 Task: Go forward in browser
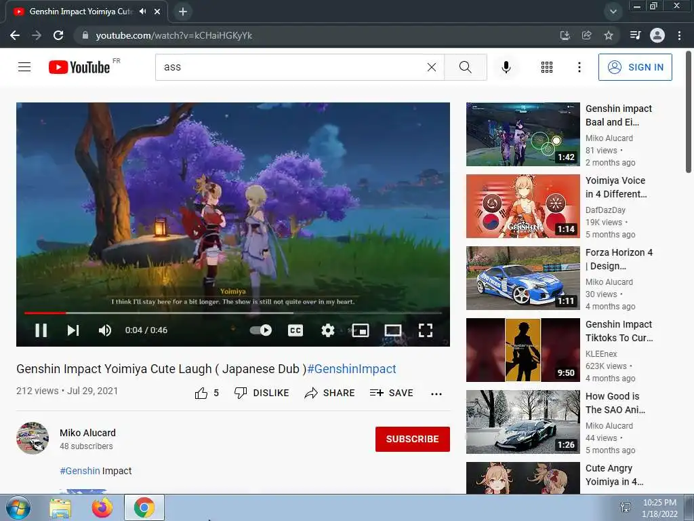37,35
